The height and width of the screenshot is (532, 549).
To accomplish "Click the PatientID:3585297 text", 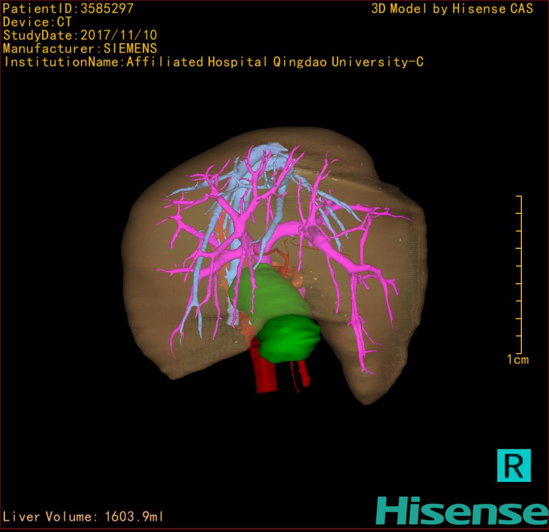I will point(68,8).
